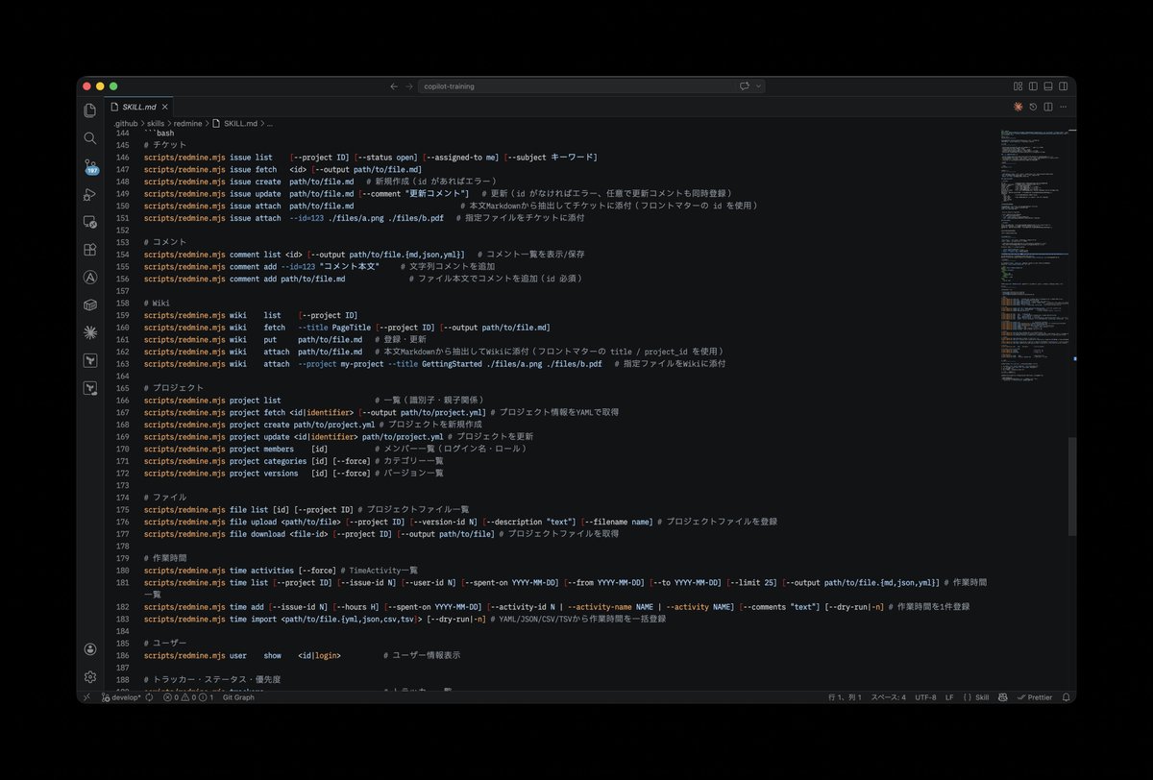The width and height of the screenshot is (1153, 780).
Task: Click the '# ファイル' comment on line 174
Action: (x=165, y=498)
